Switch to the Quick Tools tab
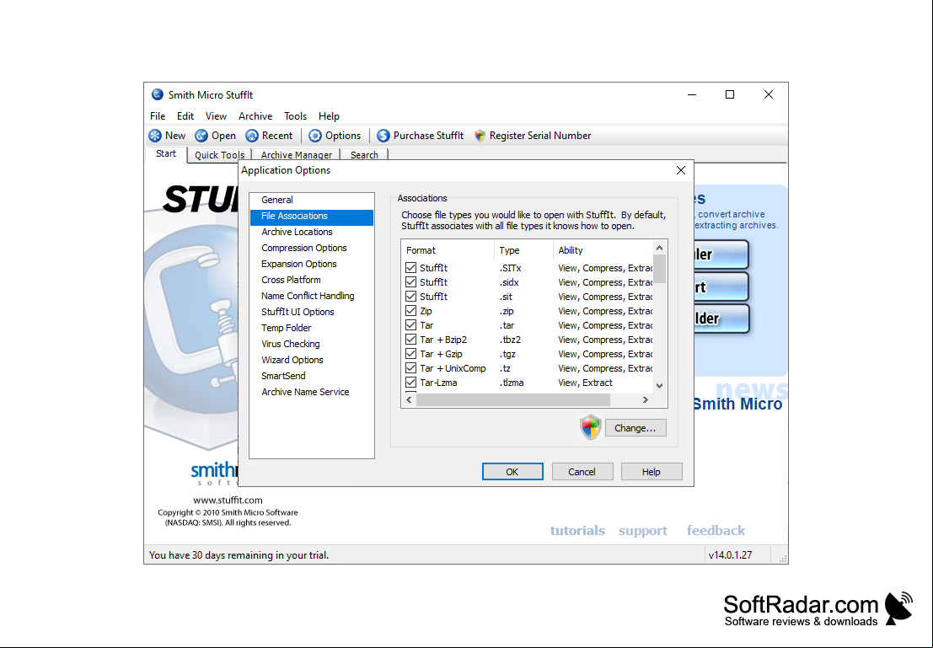Viewport: 933px width, 648px height. point(220,155)
